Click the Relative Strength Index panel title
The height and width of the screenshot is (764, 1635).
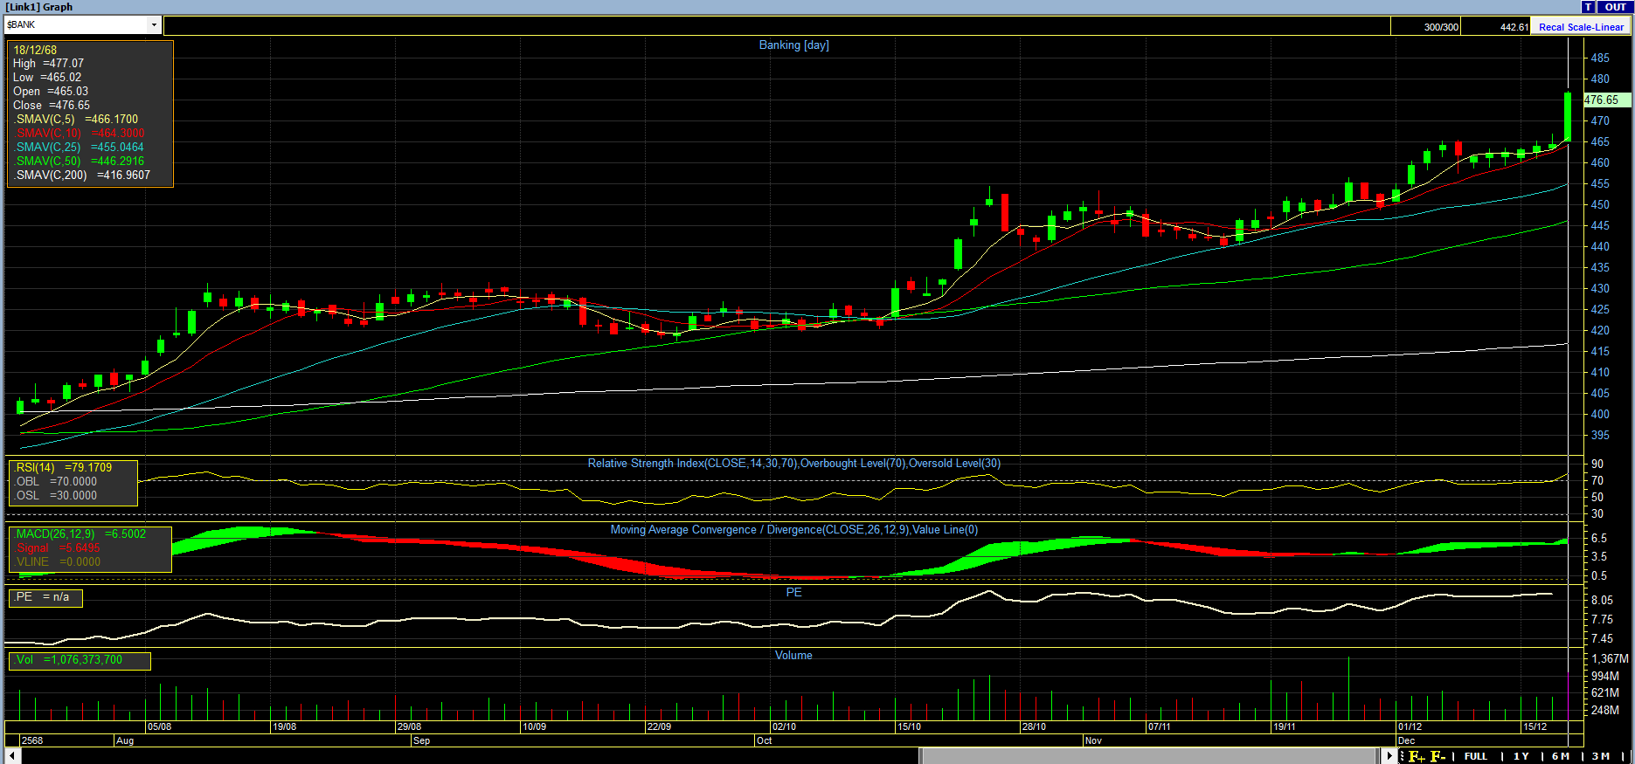tap(793, 463)
